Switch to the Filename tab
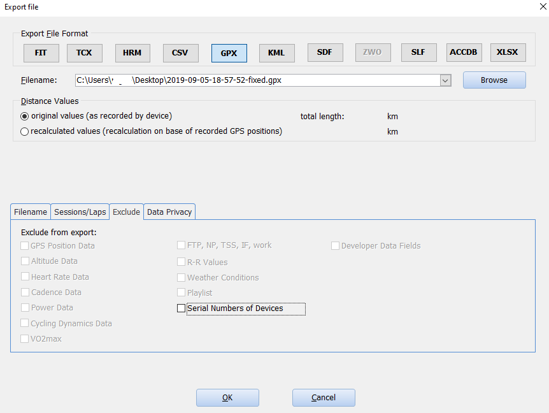The image size is (549, 413). (31, 212)
